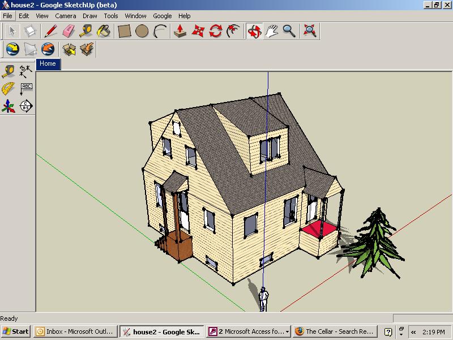This screenshot has width=453, height=340.
Task: Select the Tape Measure tool in top toolbar
Action: pyautogui.click(x=86, y=31)
